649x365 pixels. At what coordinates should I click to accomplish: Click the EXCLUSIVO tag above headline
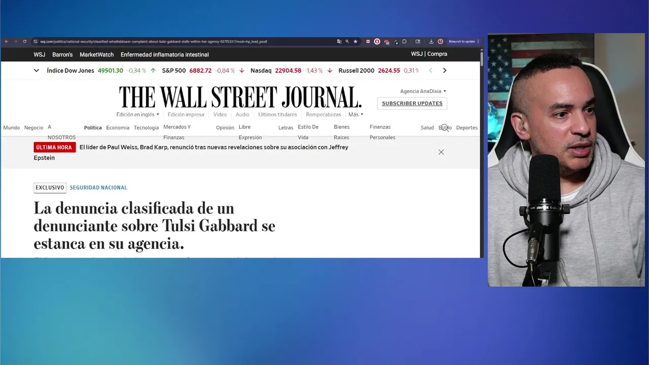[x=50, y=188]
